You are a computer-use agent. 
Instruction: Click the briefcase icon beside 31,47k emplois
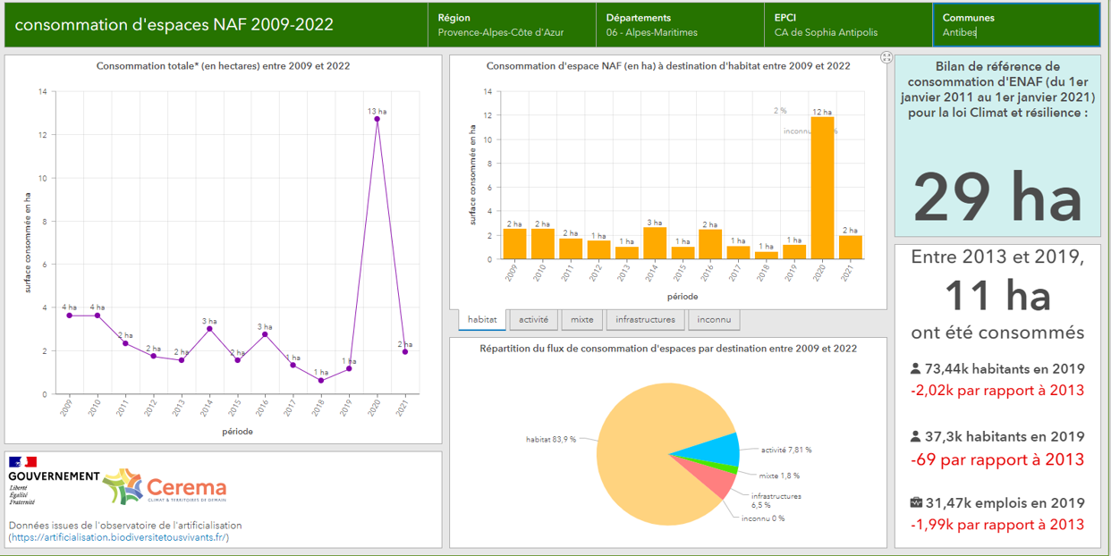[915, 503]
